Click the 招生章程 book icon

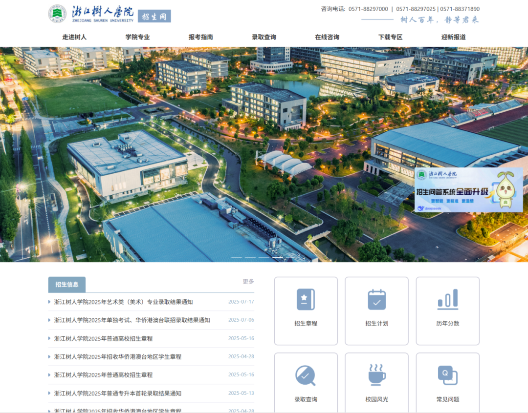(x=306, y=299)
